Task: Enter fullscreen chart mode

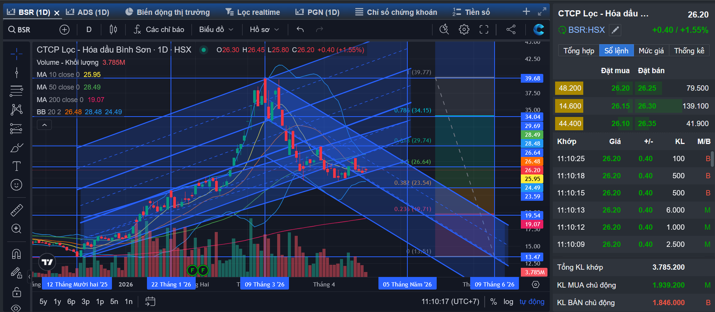Action: tap(484, 29)
